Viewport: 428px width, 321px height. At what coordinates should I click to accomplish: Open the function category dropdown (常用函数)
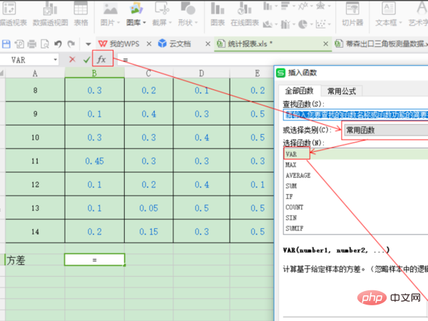tap(386, 131)
